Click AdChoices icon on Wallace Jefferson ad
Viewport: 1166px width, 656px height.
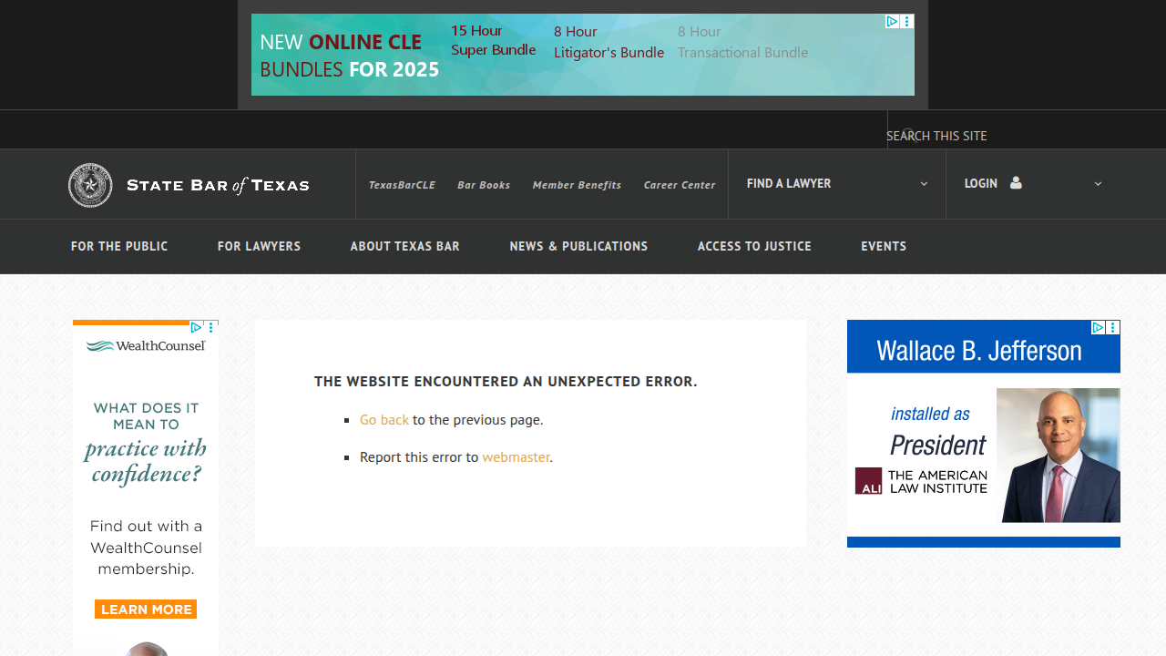tap(1098, 327)
